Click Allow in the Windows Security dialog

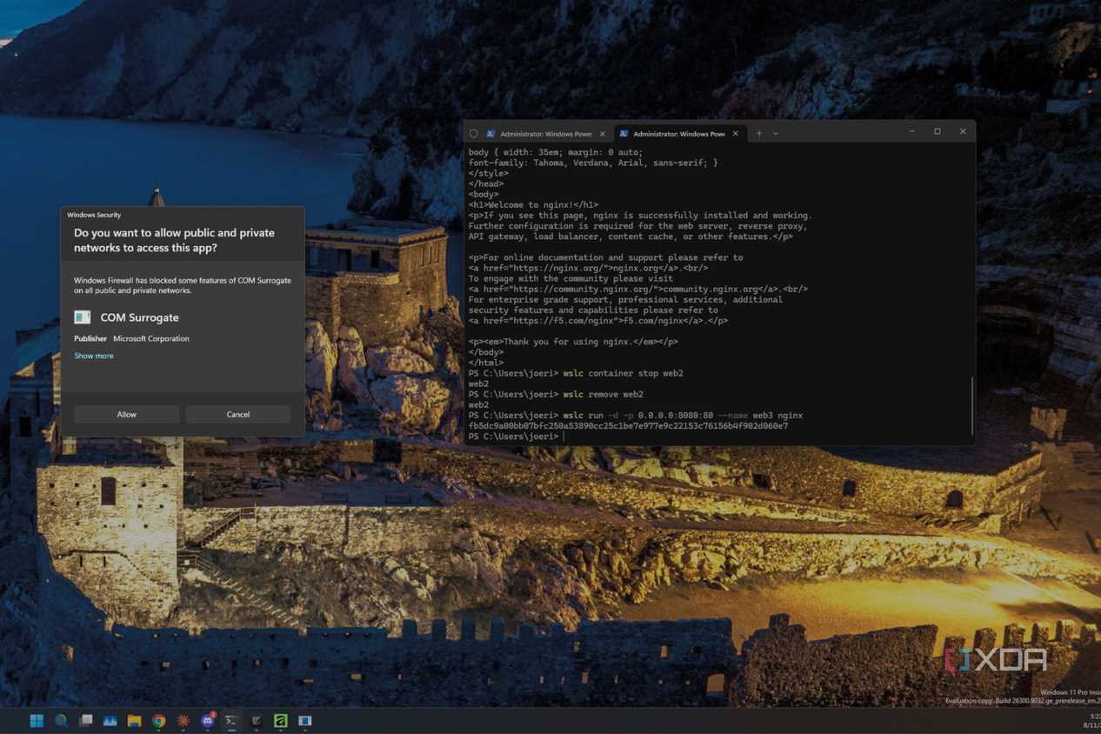[x=126, y=415]
